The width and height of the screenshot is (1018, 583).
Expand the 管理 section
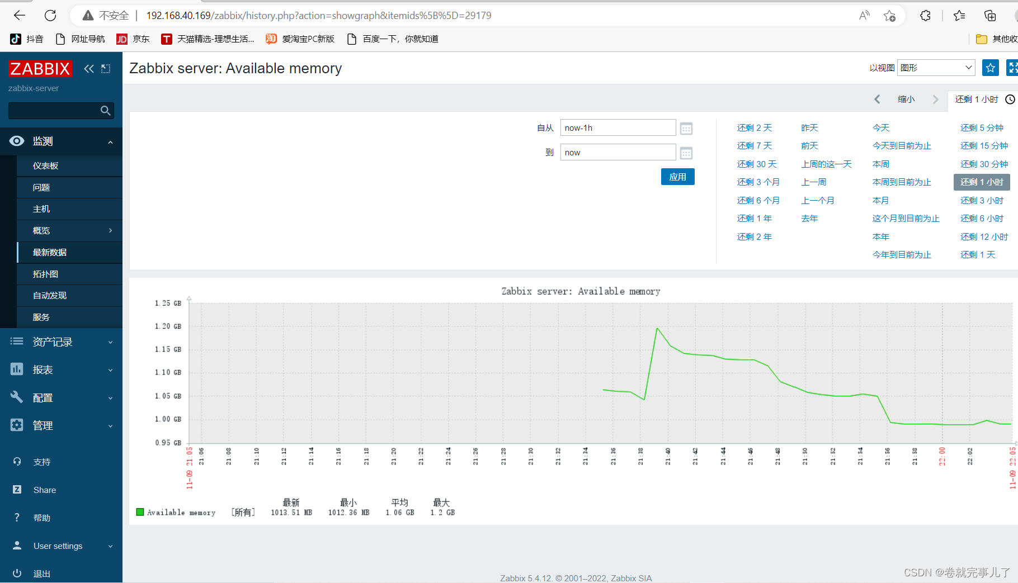pyautogui.click(x=61, y=426)
